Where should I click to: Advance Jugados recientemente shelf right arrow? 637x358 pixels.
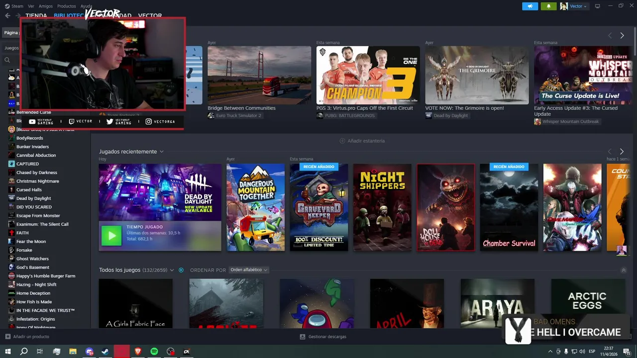622,152
